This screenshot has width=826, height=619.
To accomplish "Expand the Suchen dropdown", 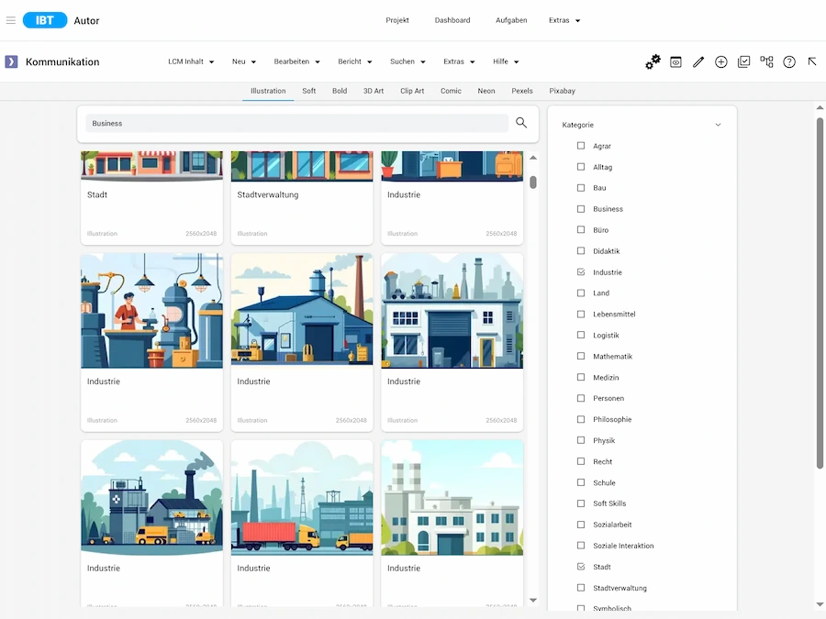I will point(407,61).
